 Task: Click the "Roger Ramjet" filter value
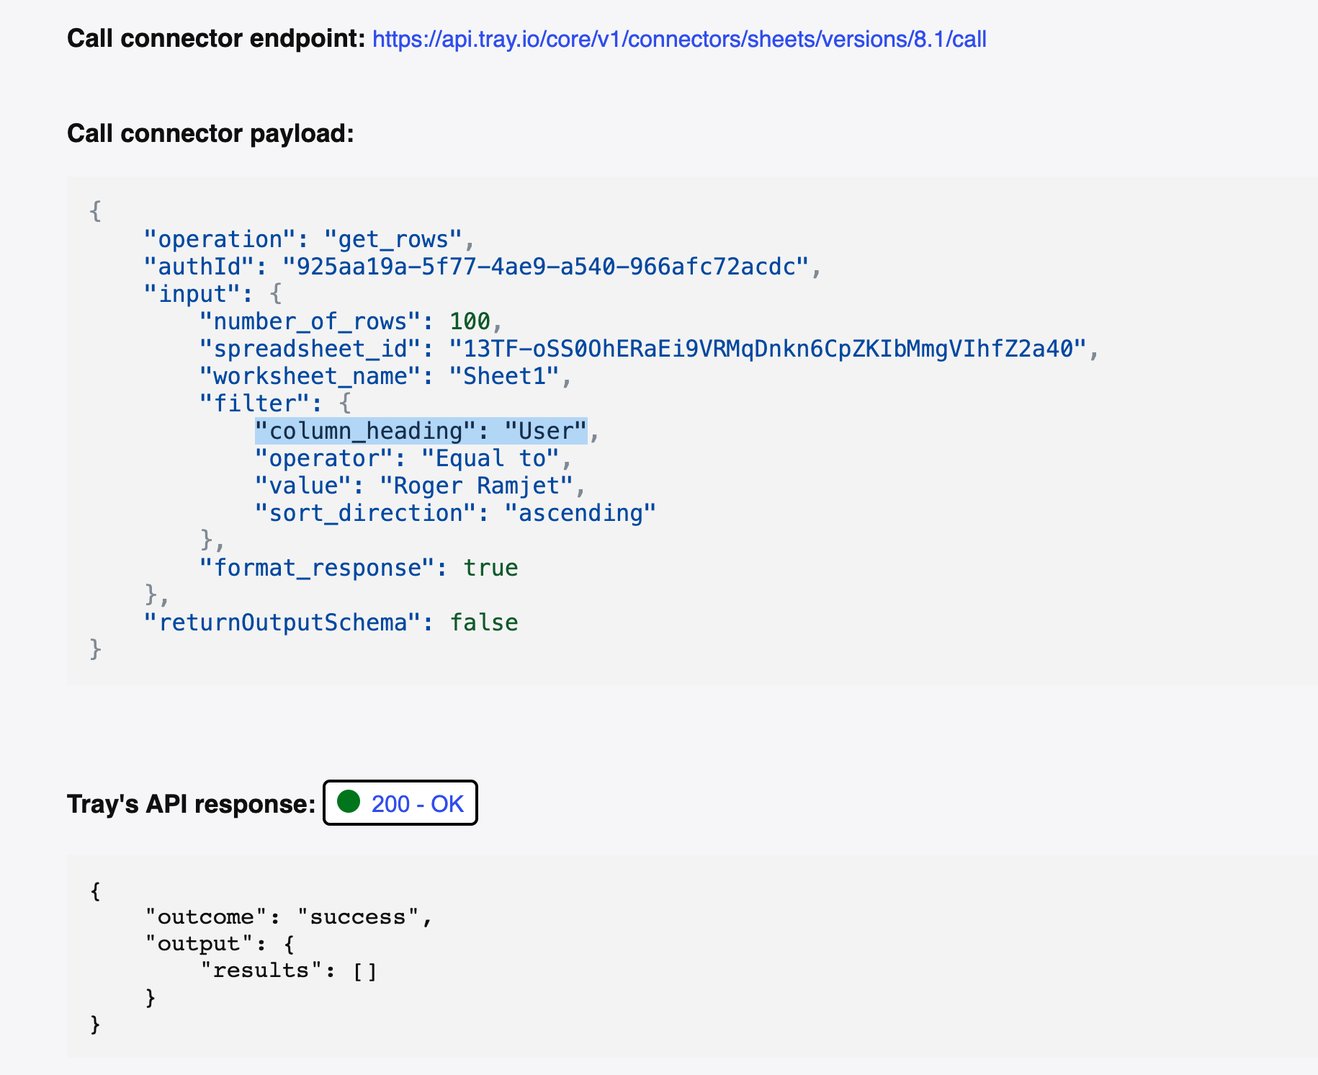tap(476, 486)
